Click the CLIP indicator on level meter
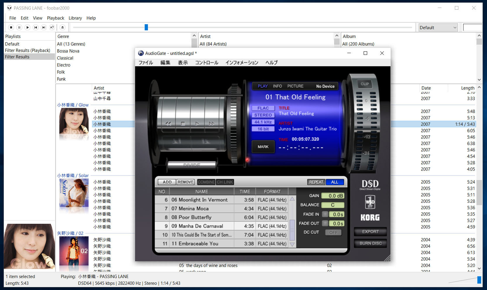487x290 pixels. pyautogui.click(x=365, y=84)
